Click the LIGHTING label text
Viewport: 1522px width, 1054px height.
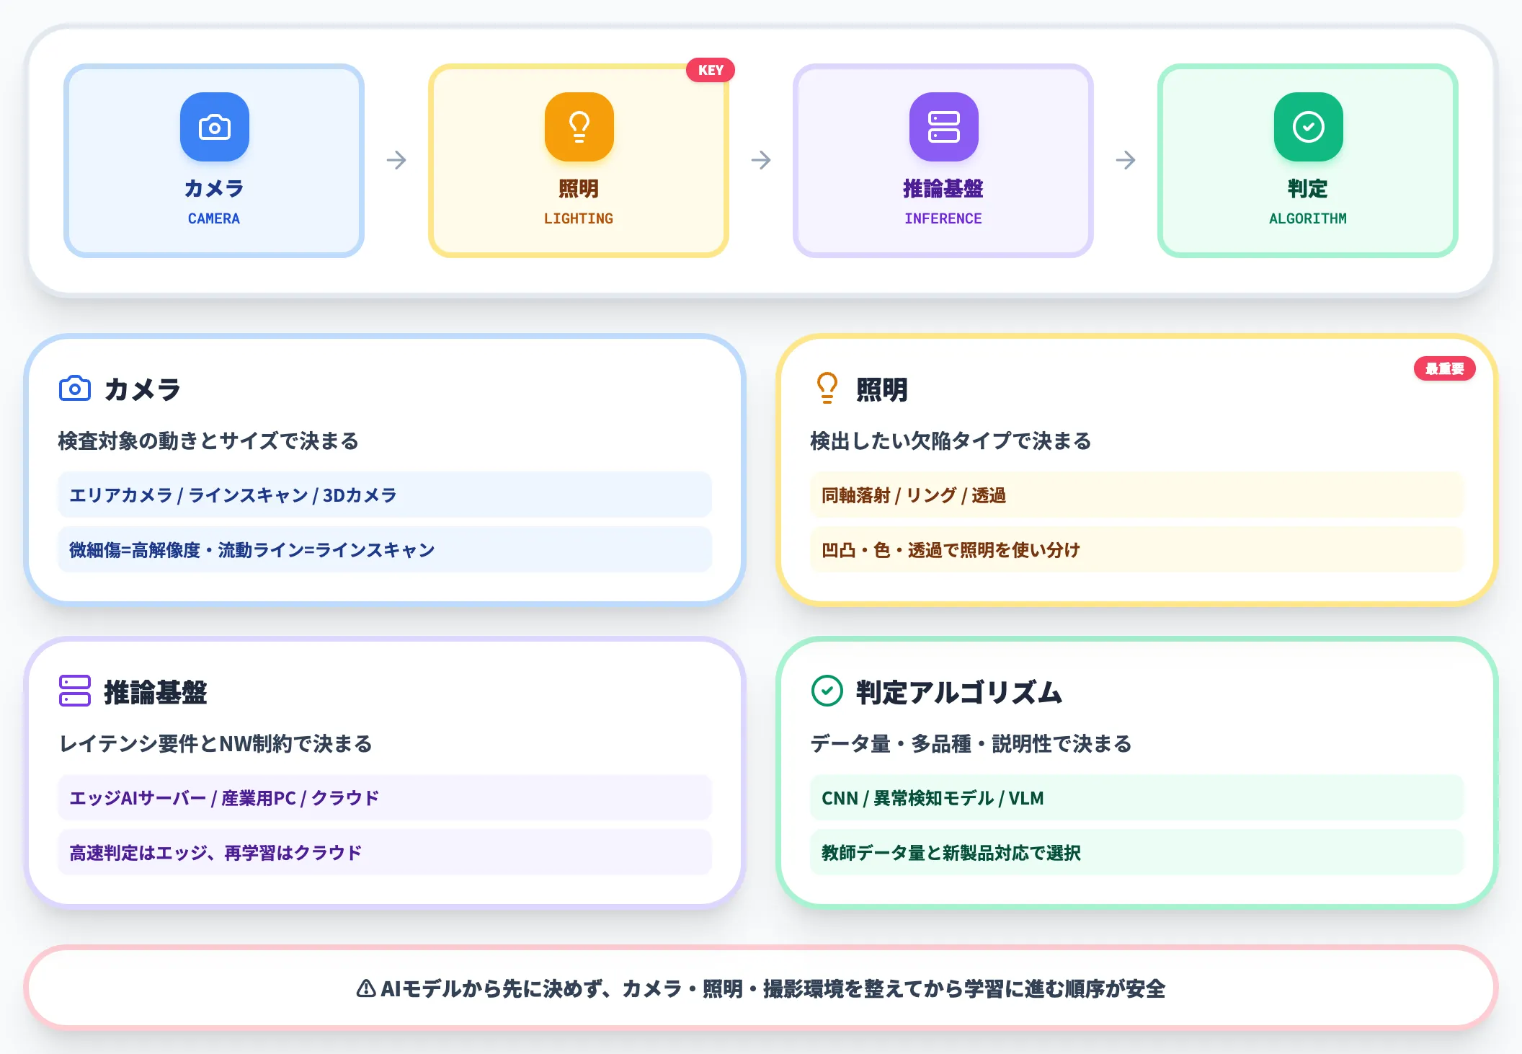579,218
